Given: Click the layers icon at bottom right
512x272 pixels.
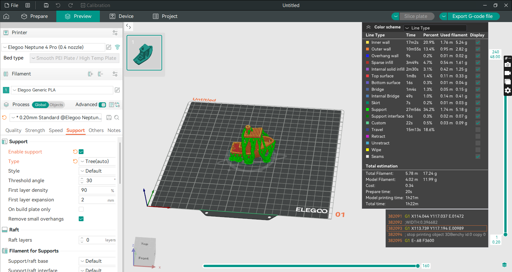Looking at the screenshot, I should 504,265.
